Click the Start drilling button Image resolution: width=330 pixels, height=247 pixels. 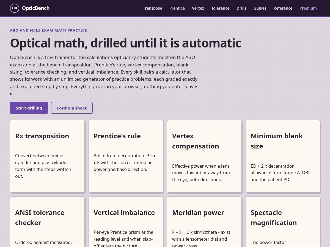coord(29,108)
